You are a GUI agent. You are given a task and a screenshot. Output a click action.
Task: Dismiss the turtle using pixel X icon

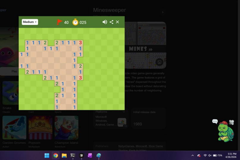point(231,122)
